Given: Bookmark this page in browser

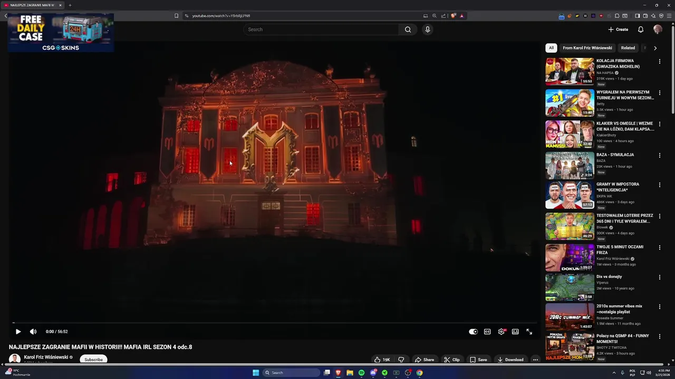Looking at the screenshot, I should coord(176,16).
